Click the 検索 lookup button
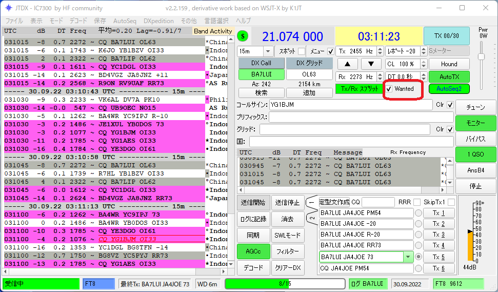Screen dimensions: 498x292 click(262, 93)
